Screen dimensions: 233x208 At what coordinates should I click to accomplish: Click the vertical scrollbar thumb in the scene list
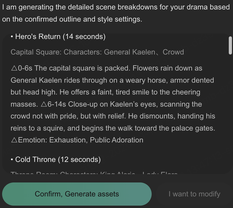[230, 45]
